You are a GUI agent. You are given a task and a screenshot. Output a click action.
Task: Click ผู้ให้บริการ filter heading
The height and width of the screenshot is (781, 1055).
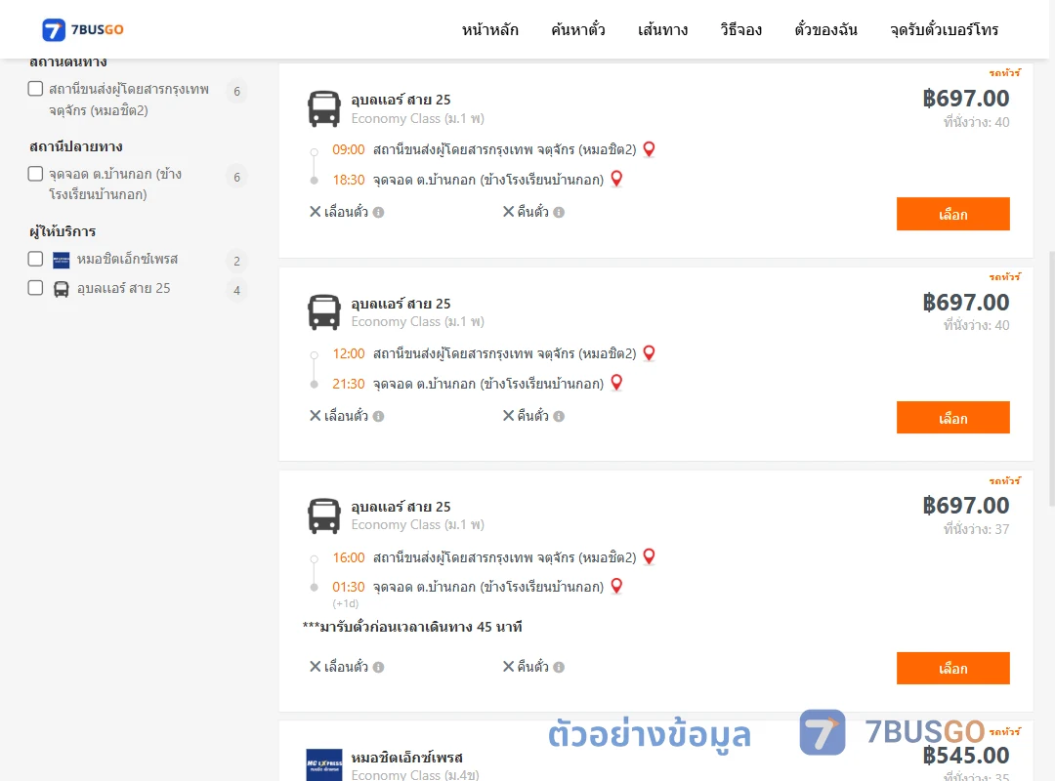[63, 231]
